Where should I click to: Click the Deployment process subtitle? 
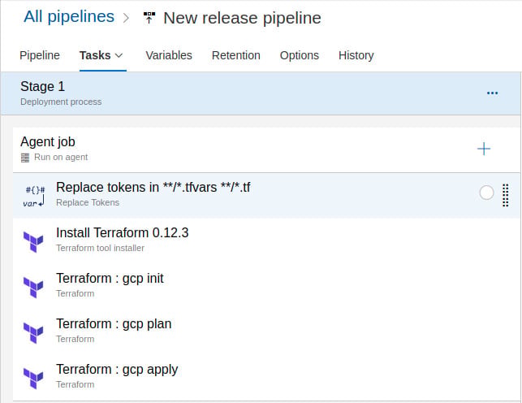(61, 102)
